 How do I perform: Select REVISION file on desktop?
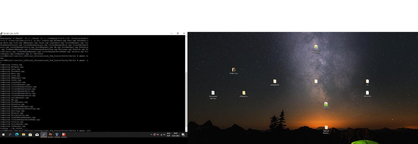[x=367, y=94]
